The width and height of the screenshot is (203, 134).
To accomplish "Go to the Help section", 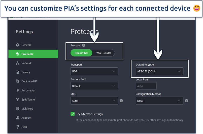I will [24, 127].
